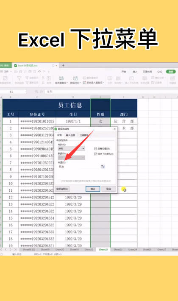Click the remove duplicates item in ribbon
The height and width of the screenshot is (301, 178).
(90, 78)
